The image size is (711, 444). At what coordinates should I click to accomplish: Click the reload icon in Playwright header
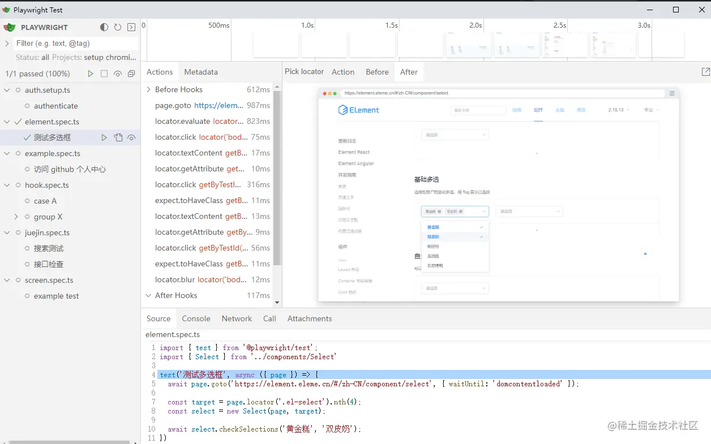coord(118,27)
